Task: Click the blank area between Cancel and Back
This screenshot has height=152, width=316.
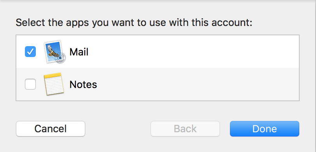Action: [118, 129]
